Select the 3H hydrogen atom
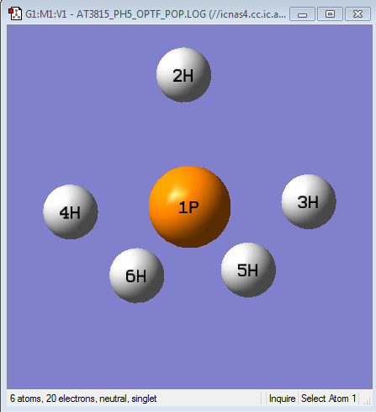The height and width of the screenshot is (412, 376). click(309, 201)
